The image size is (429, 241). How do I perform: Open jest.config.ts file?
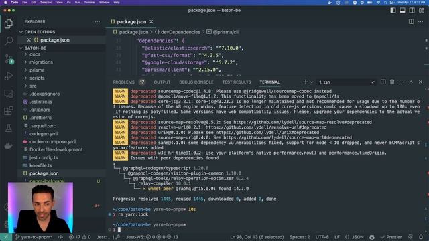coord(44,157)
